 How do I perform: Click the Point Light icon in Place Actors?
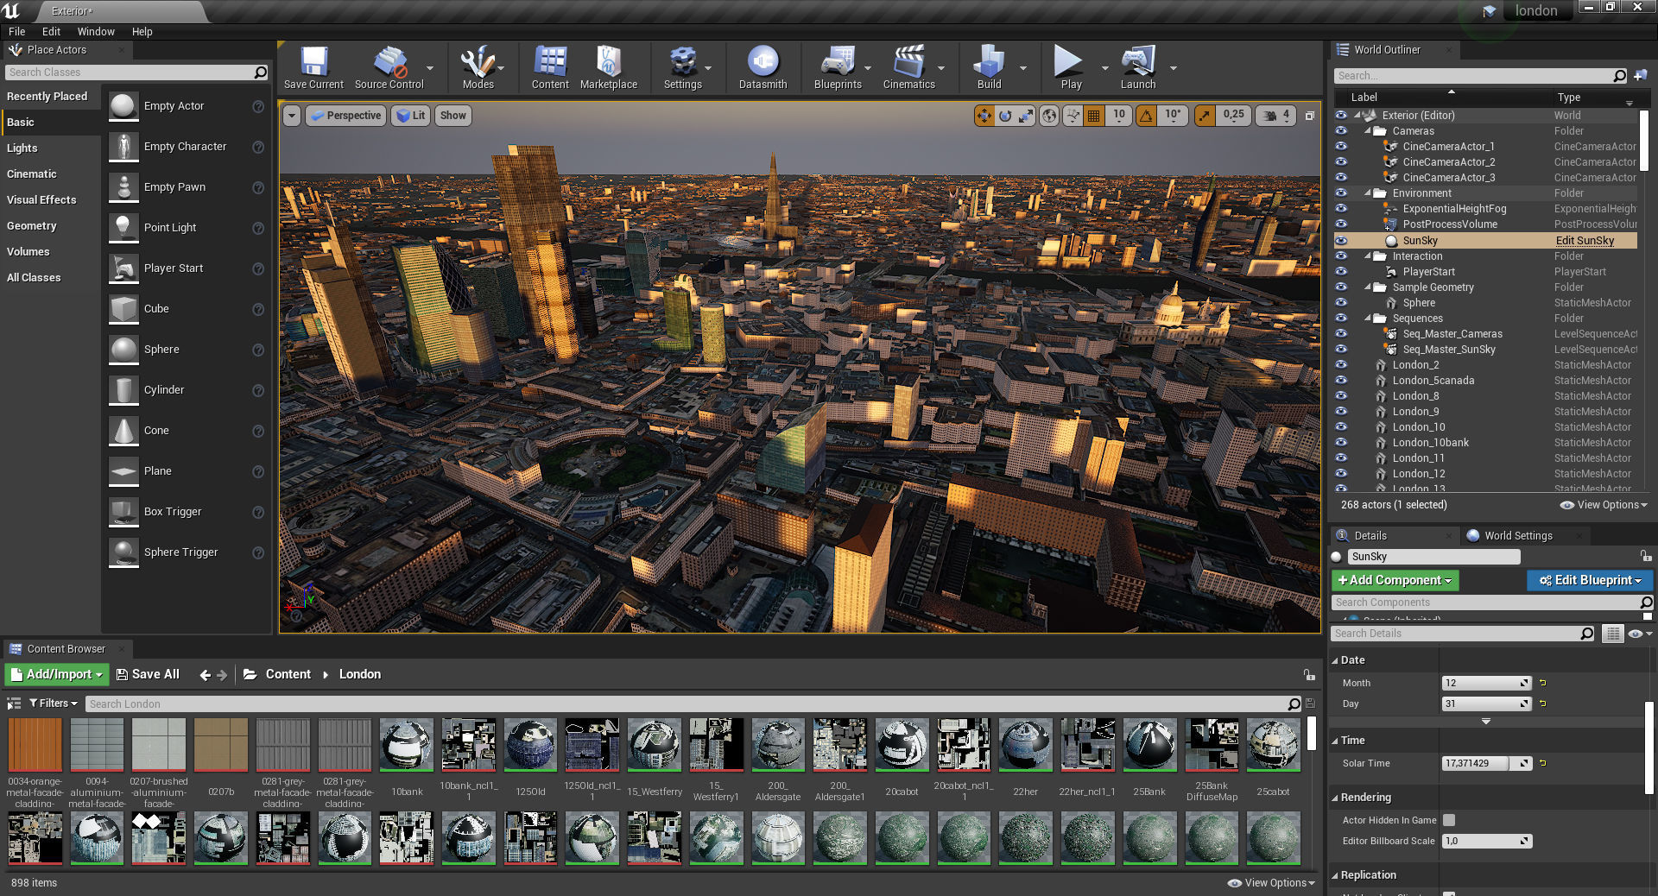[x=123, y=228]
